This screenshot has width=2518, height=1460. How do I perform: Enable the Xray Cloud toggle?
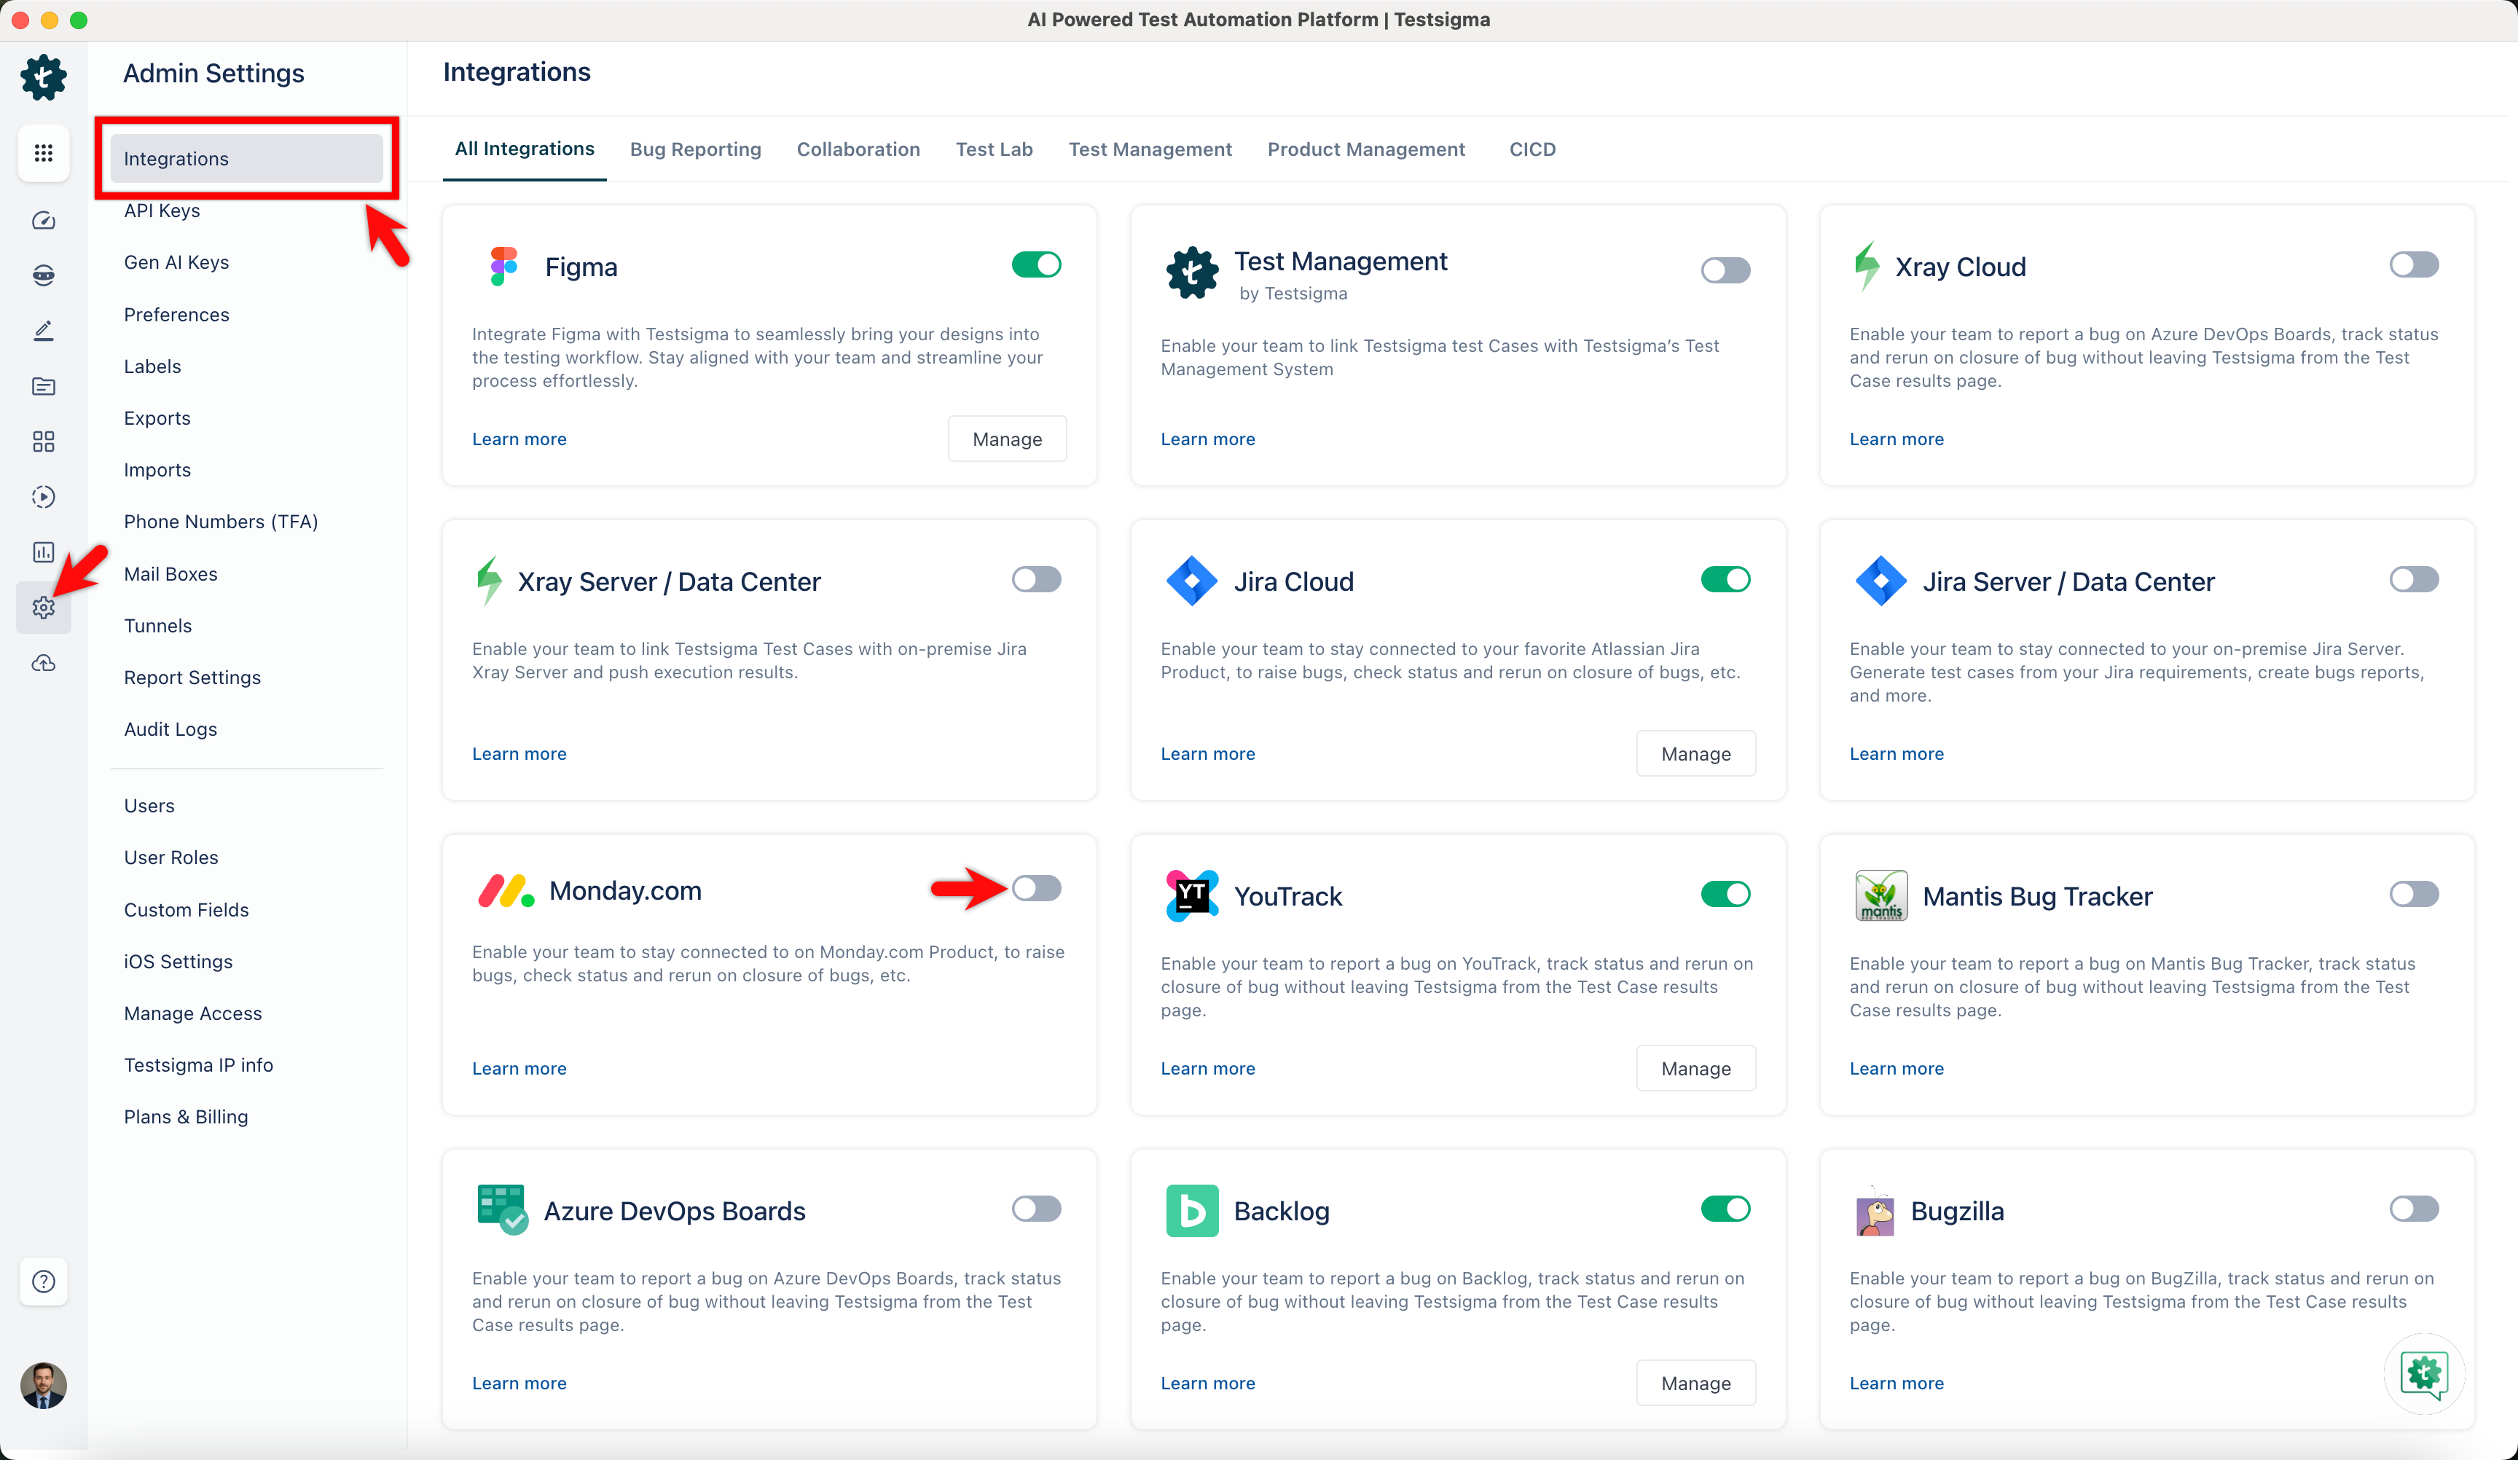click(x=2413, y=264)
